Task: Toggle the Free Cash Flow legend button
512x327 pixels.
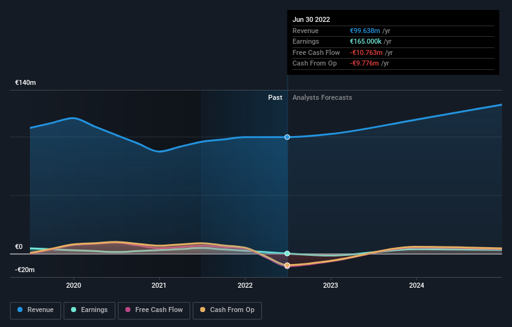Action: pyautogui.click(x=154, y=310)
